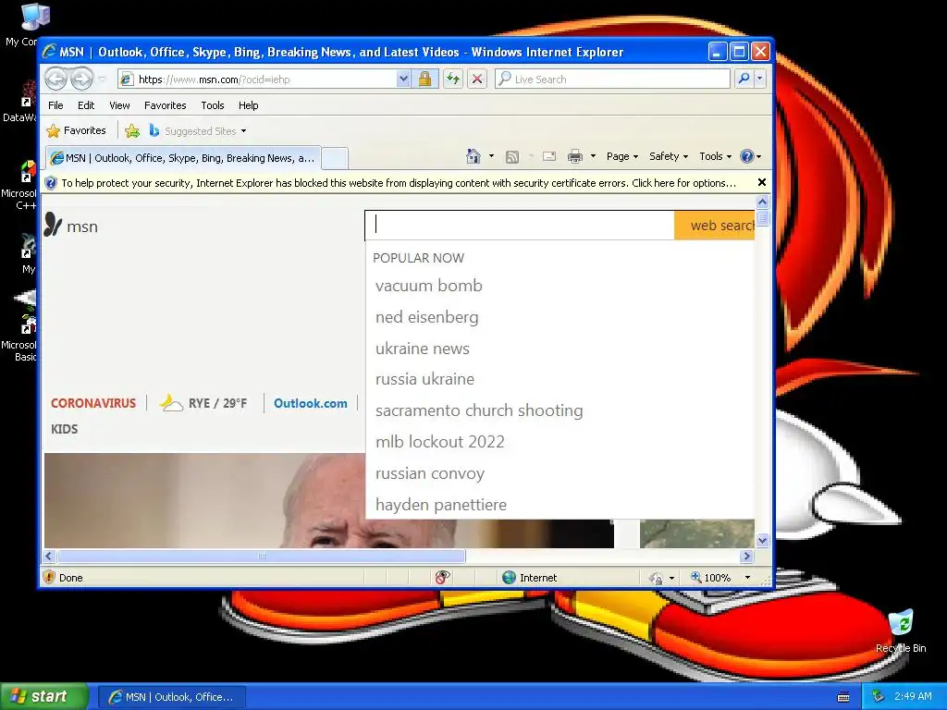The height and width of the screenshot is (710, 947).
Task: Open search provider dropdown arrow
Action: click(x=760, y=80)
